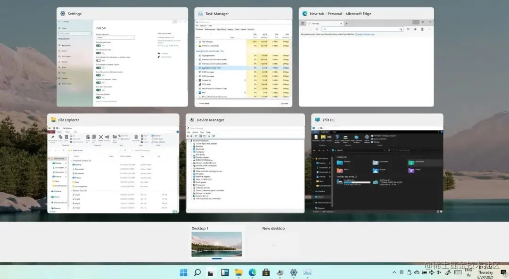
Task: Switch to the Task Manager window thumbnail
Action: [x=243, y=57]
